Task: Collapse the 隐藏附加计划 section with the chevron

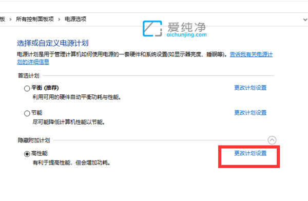Action: coord(272,140)
